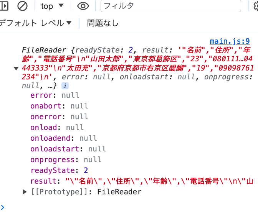The image size is (258, 212).
Task: Click the result string property row
Action: click(x=142, y=181)
